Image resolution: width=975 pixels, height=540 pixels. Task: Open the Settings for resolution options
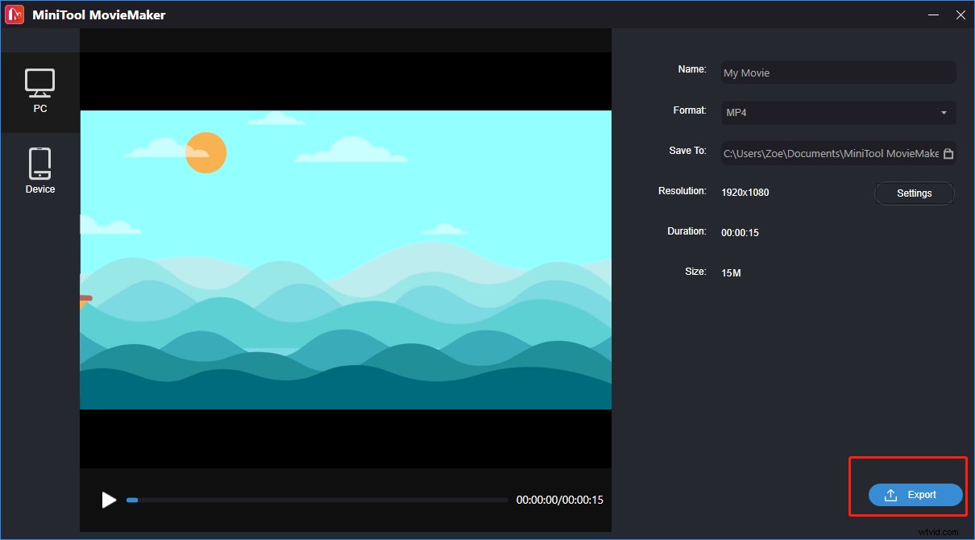pyautogui.click(x=914, y=193)
